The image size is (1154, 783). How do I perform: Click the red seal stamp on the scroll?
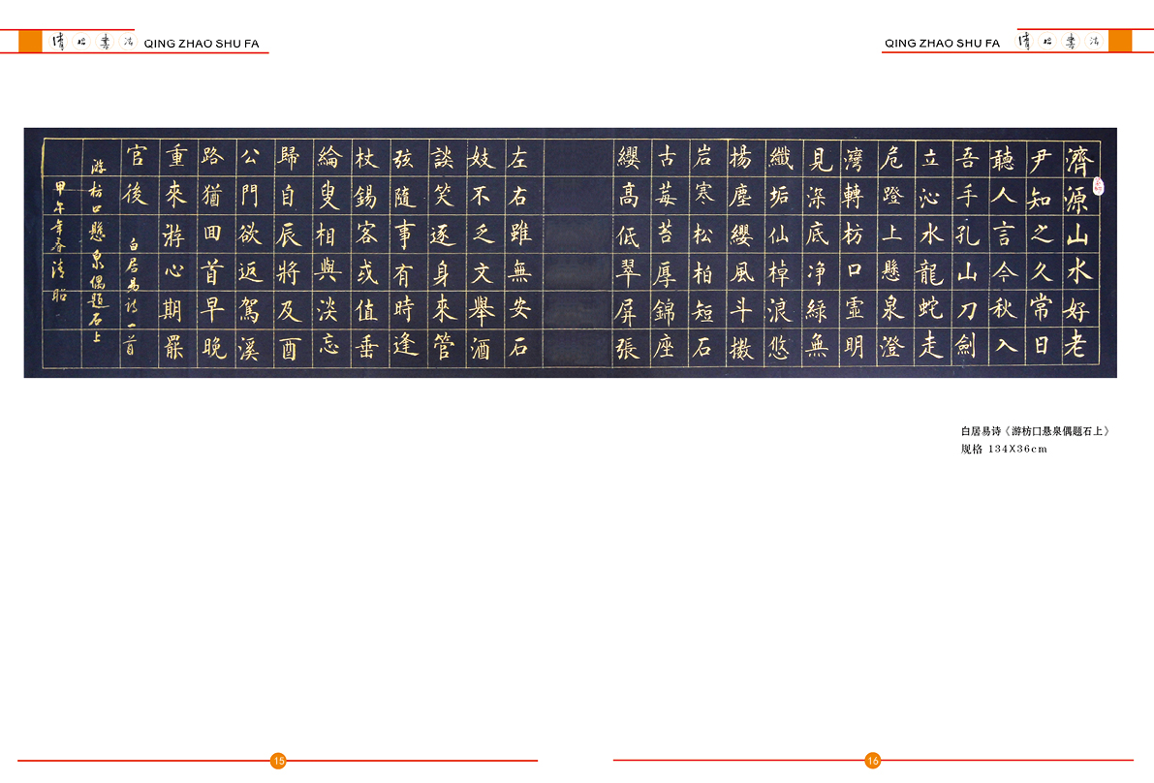1099,184
